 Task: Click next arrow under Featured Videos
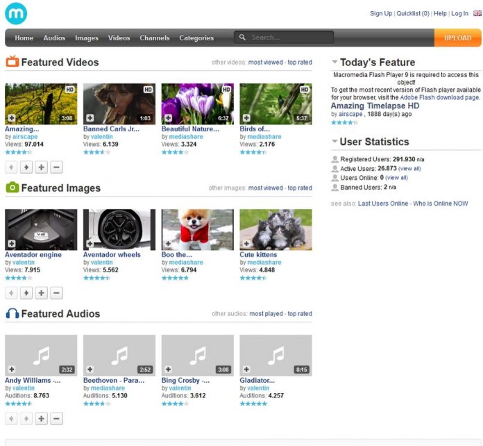26,167
